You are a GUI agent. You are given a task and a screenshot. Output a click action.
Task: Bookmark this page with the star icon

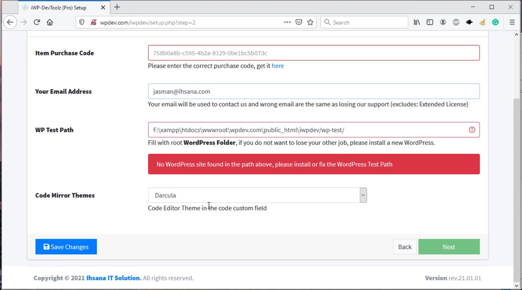click(x=310, y=22)
